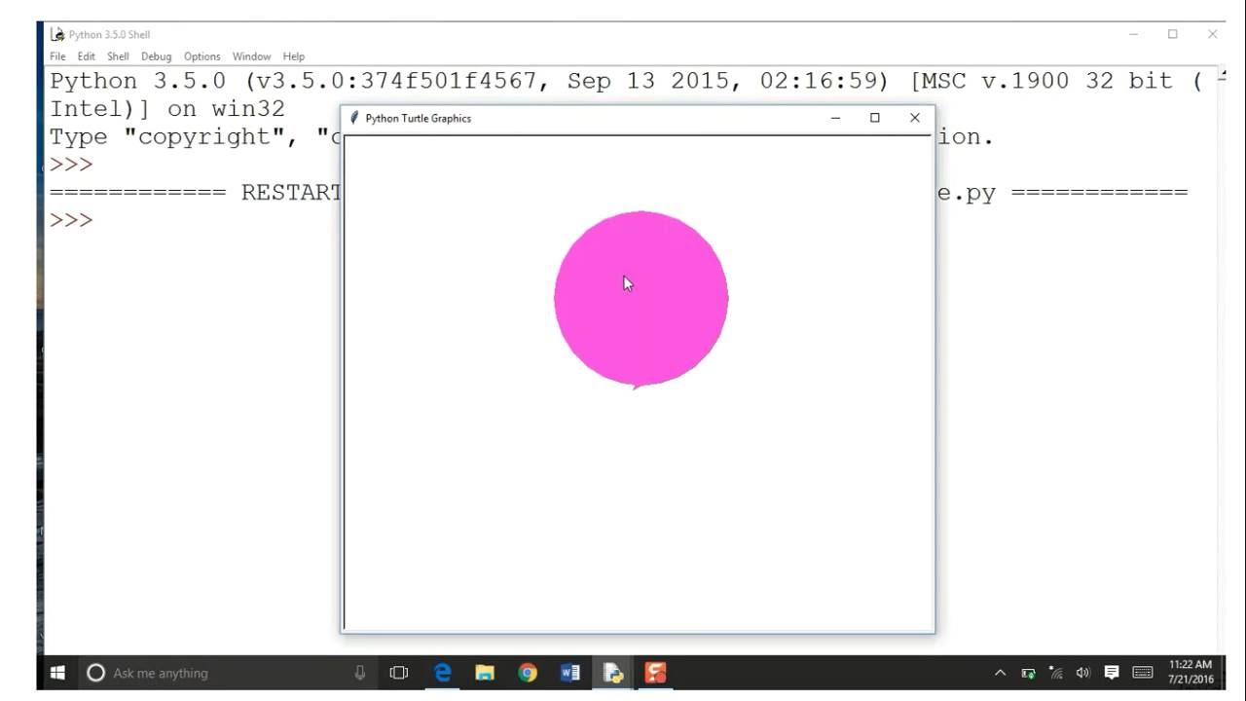The image size is (1246, 701).
Task: Select Python IDLE icon in the taskbar
Action: tap(613, 673)
